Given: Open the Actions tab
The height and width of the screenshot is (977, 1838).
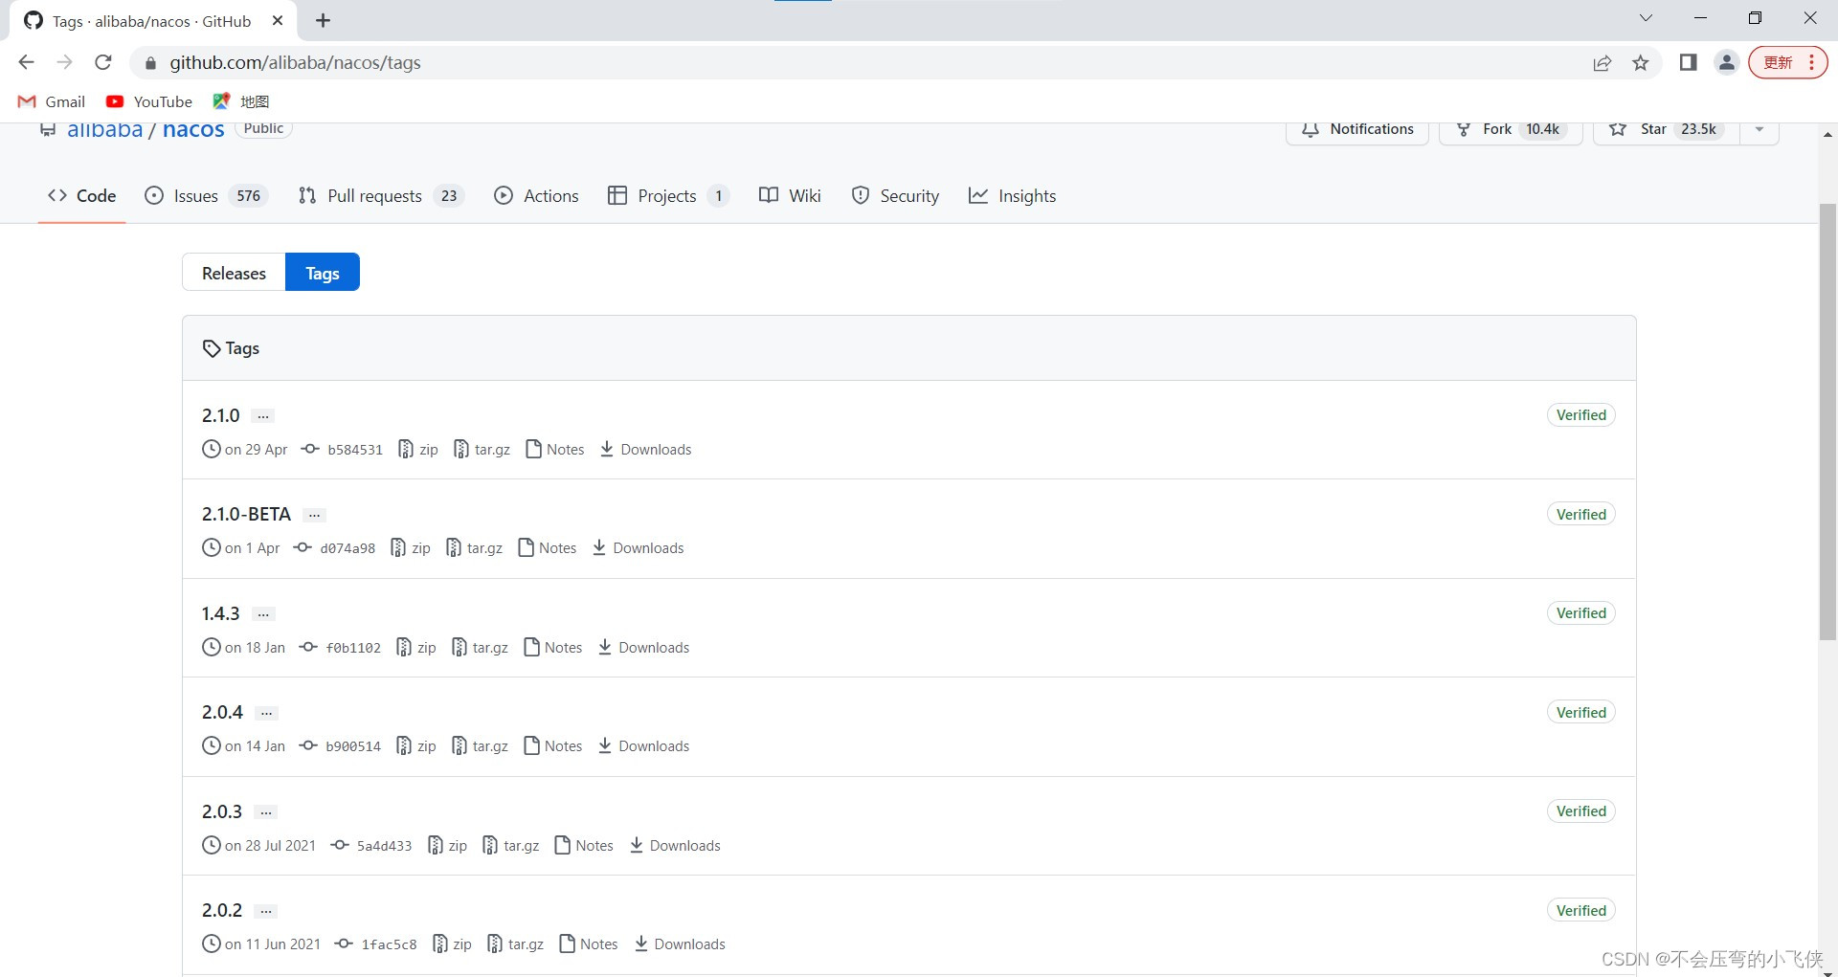Looking at the screenshot, I should 536,196.
